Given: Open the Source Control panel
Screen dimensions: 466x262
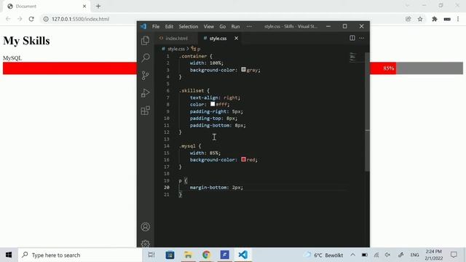Looking at the screenshot, I should coord(146,76).
